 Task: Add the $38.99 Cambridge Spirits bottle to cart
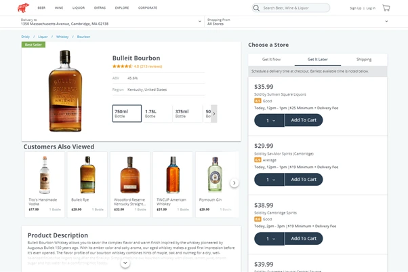coord(304,239)
